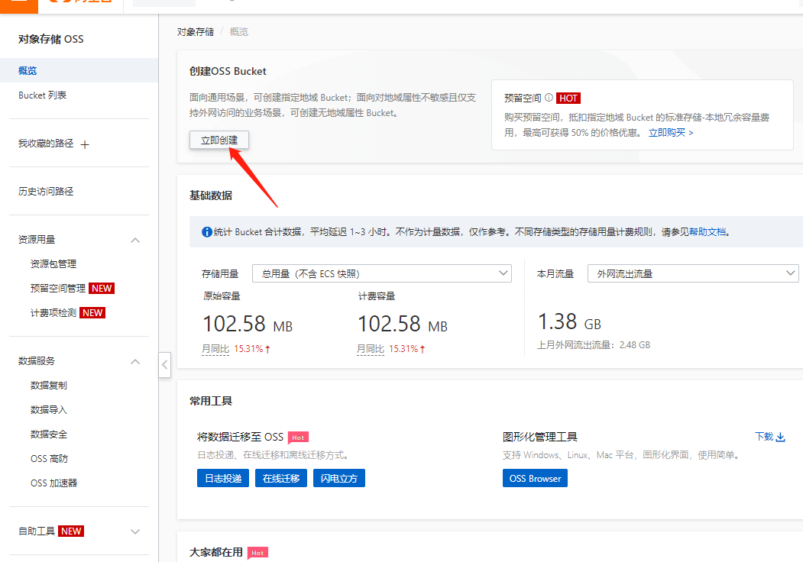This screenshot has height=562, width=803.
Task: Open the 帮助文档 link
Action: [707, 232]
